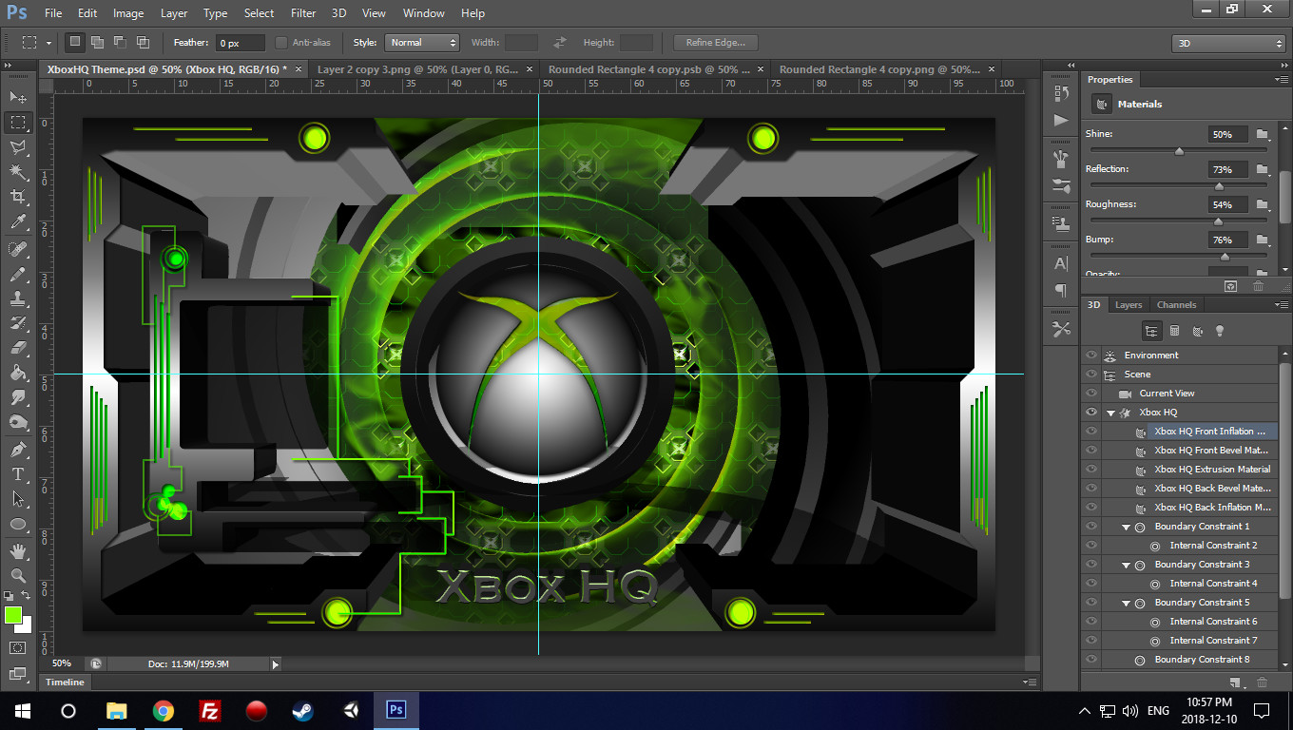
Task: Open the Filter menu
Action: pos(303,13)
